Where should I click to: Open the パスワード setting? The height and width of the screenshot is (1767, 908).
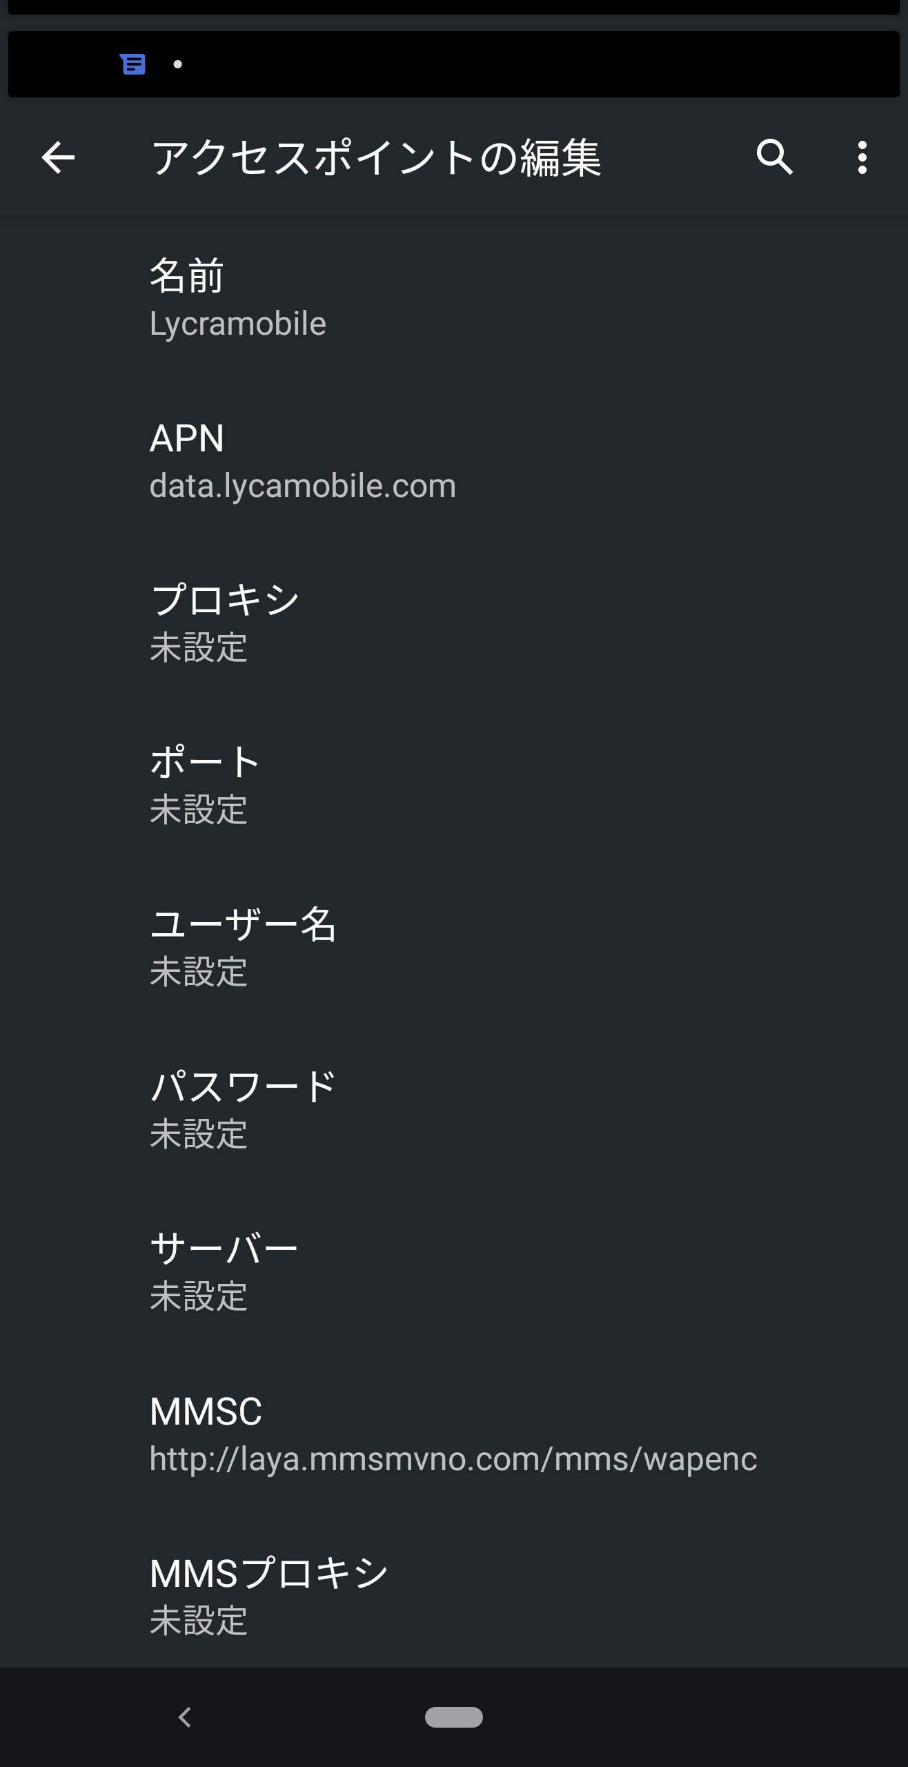[x=454, y=1109]
